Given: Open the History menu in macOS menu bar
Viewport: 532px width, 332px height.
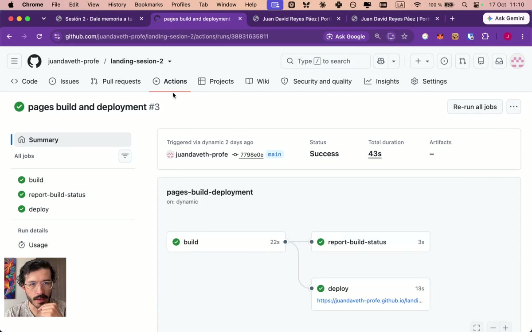Looking at the screenshot, I should coord(117,4).
